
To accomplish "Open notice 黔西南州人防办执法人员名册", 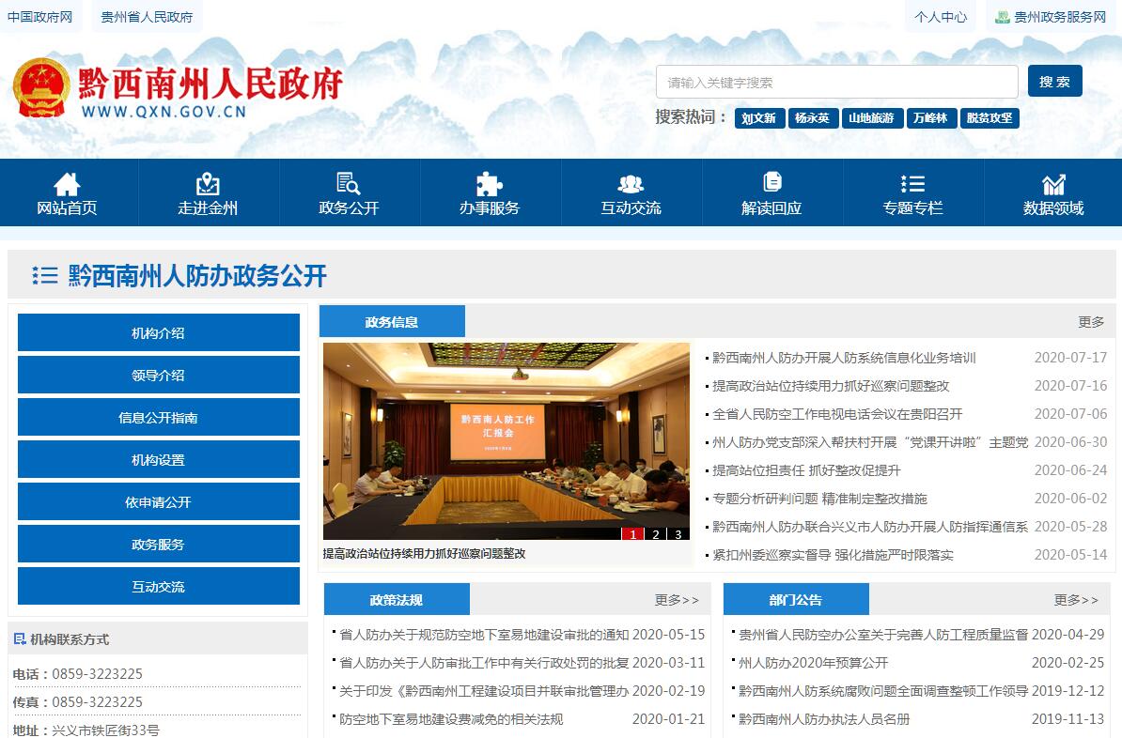I will pyautogui.click(x=823, y=719).
